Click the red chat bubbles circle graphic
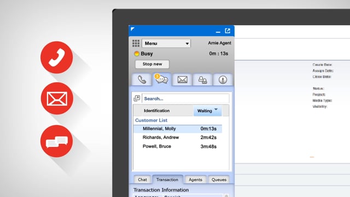 click(x=57, y=141)
